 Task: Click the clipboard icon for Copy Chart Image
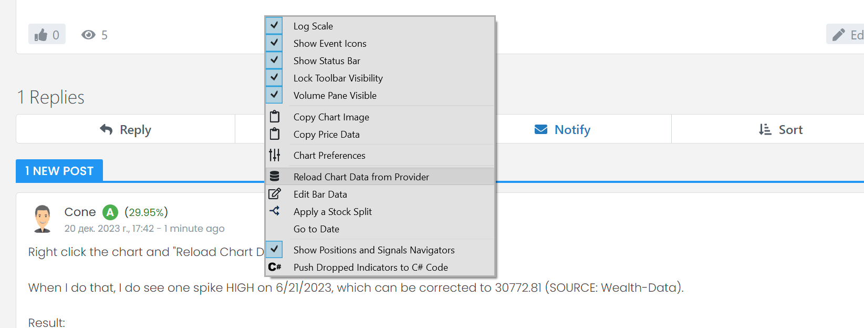click(x=275, y=116)
